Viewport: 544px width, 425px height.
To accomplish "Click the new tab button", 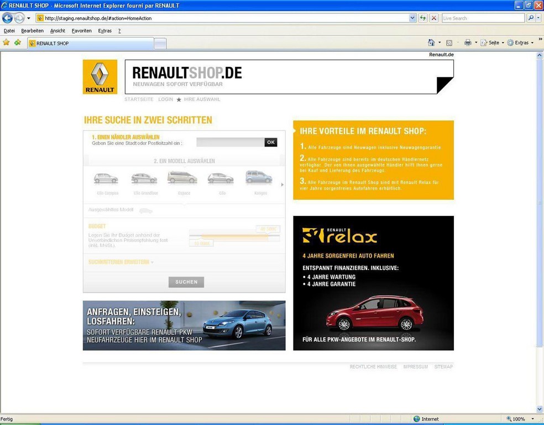I will [x=160, y=43].
